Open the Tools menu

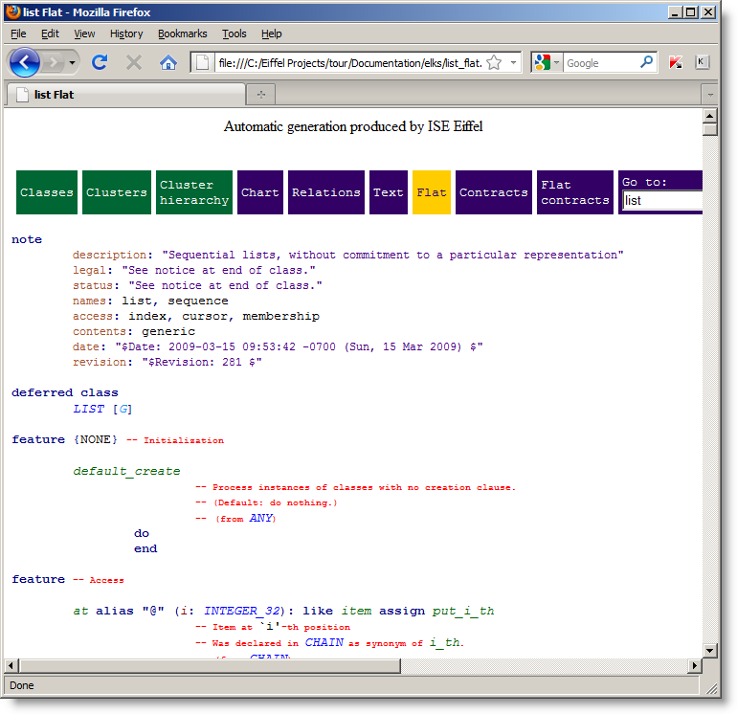pos(234,33)
